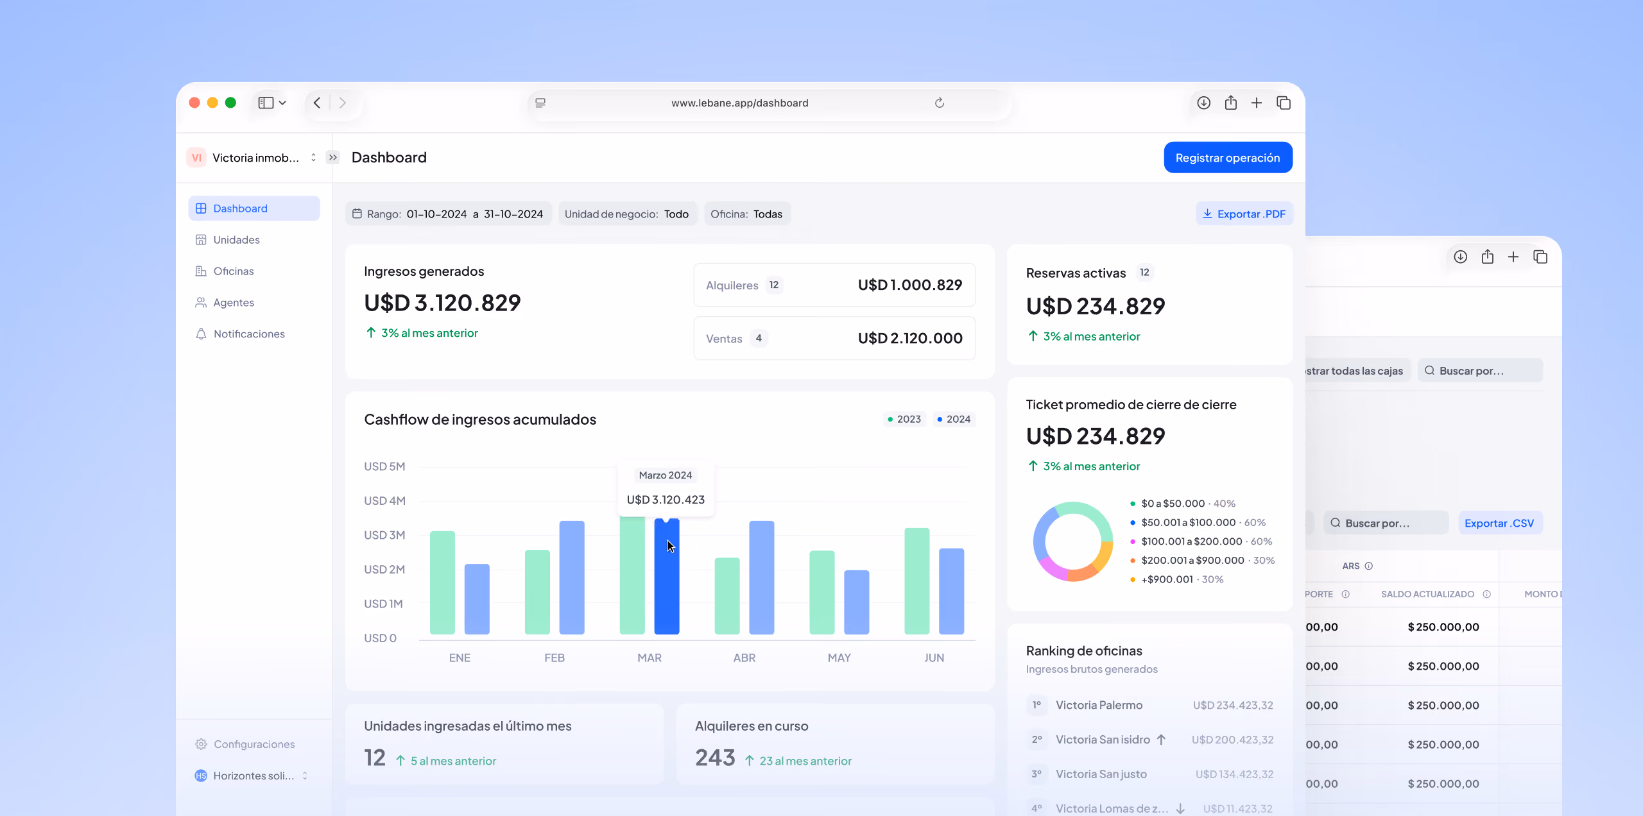This screenshot has width=1643, height=816.
Task: Click the blue ABR 2024 bar
Action: click(762, 578)
